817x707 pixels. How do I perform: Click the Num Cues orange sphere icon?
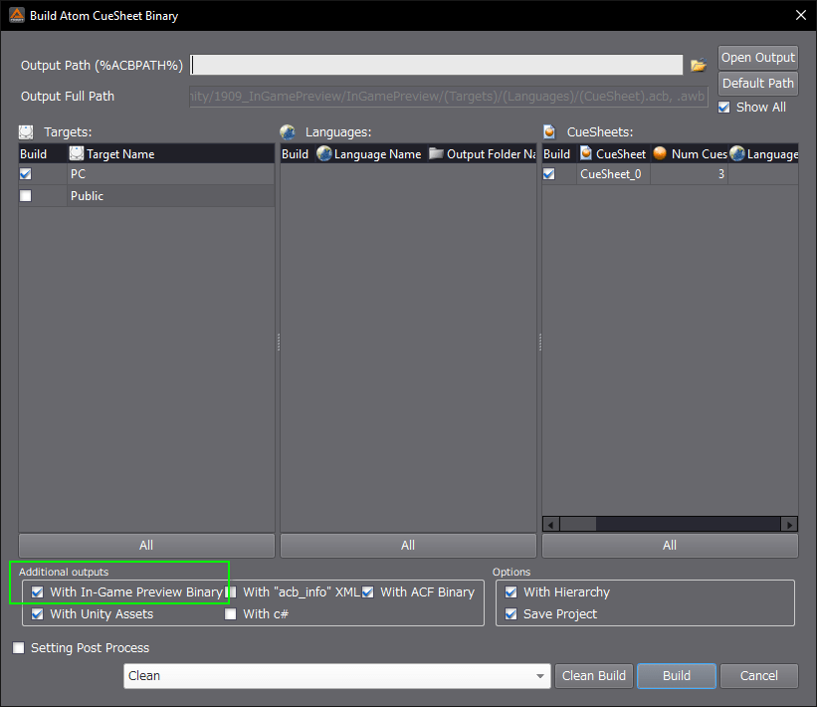(x=660, y=153)
